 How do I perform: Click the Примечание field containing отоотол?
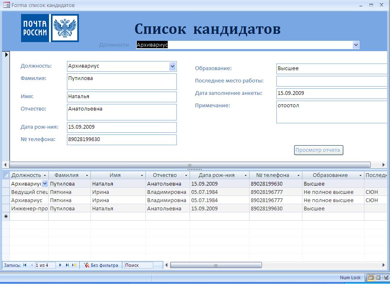(x=333, y=112)
